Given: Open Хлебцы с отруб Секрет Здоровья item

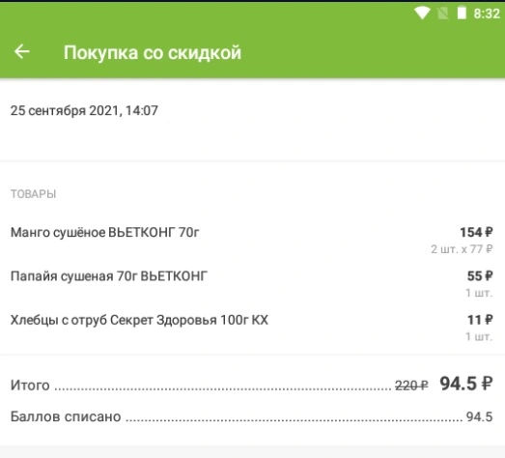Looking at the screenshot, I should pos(139,320).
